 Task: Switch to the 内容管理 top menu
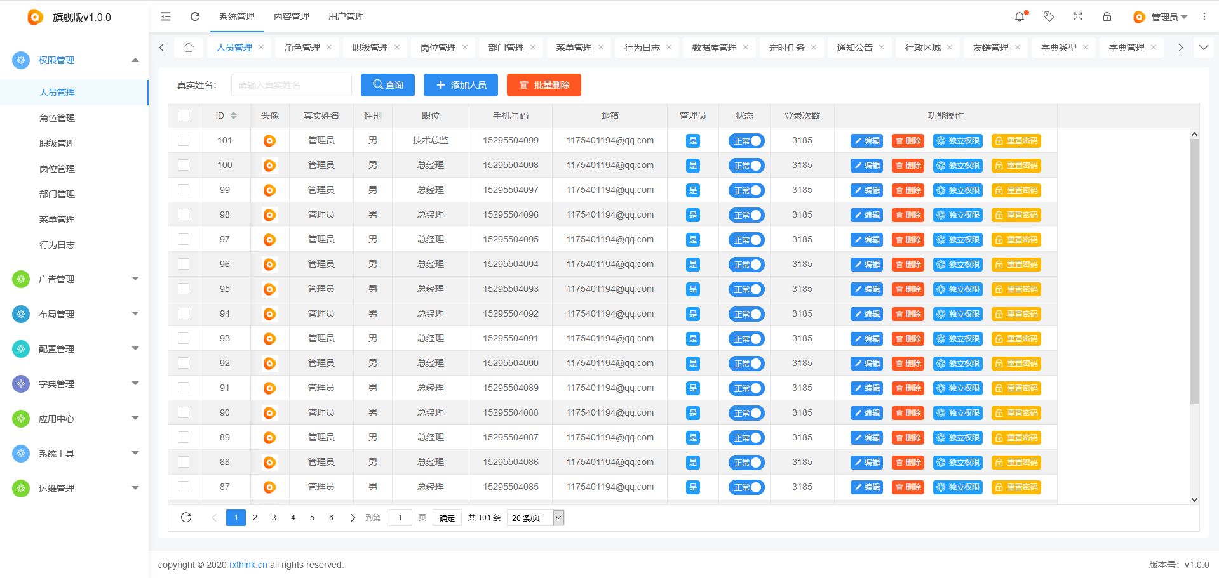[292, 16]
